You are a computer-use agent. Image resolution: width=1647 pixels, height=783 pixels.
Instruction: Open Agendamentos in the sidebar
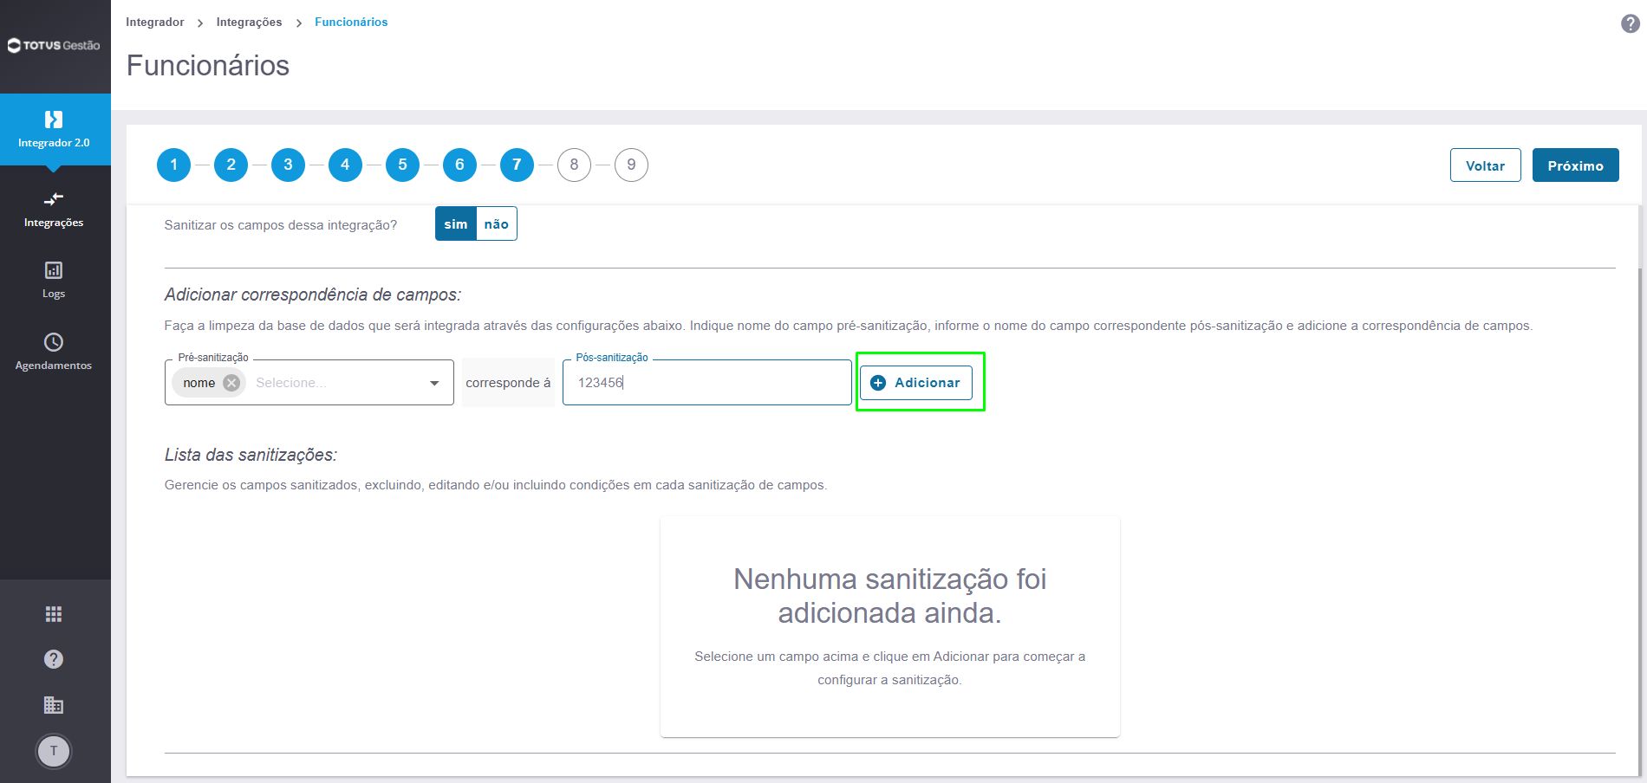54,353
